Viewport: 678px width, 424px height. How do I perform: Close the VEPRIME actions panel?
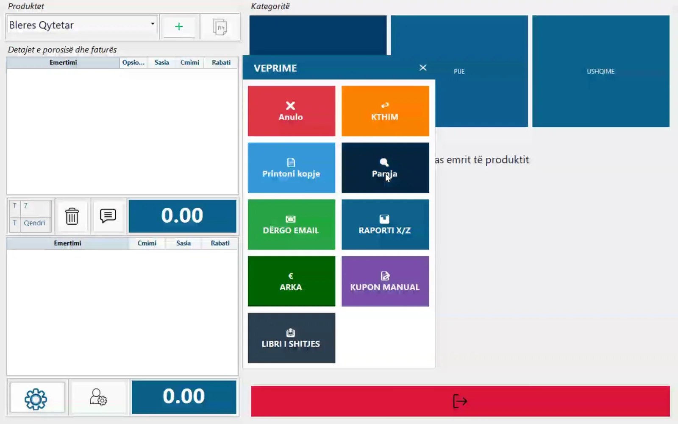[423, 68]
